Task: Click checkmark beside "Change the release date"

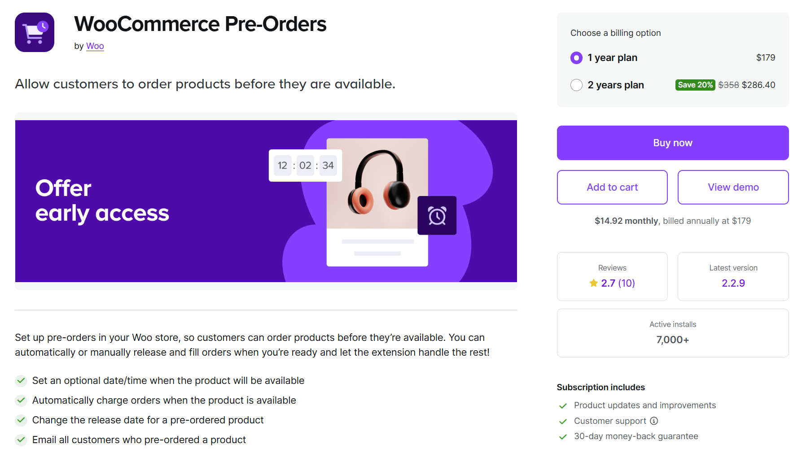Action: pos(21,420)
